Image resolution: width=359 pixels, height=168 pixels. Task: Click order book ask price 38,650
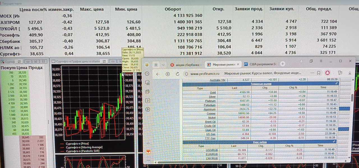click(26, 141)
